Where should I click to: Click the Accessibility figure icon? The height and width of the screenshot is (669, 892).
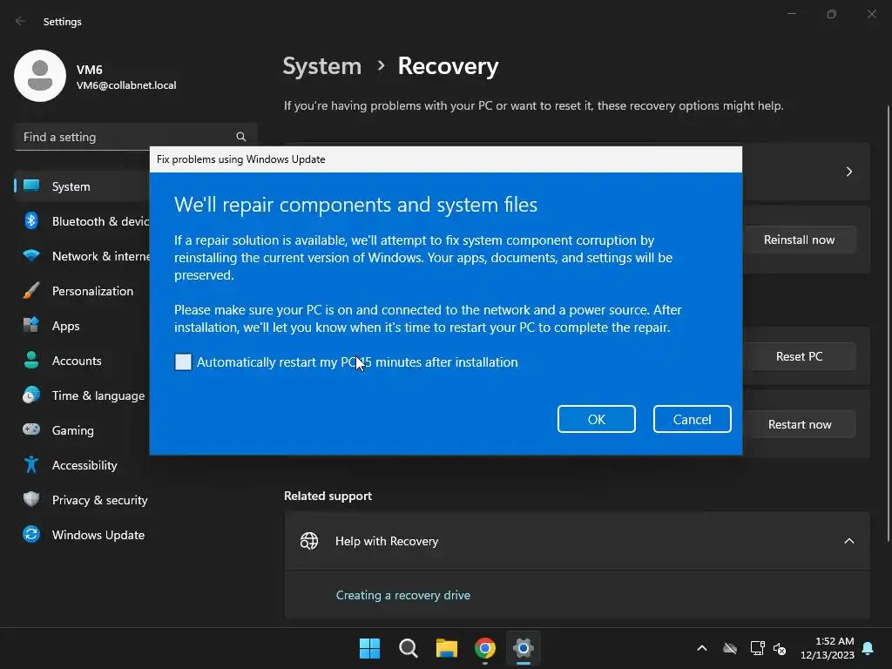click(31, 465)
